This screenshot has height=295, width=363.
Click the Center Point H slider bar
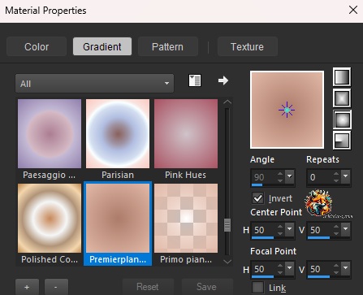(x=273, y=238)
